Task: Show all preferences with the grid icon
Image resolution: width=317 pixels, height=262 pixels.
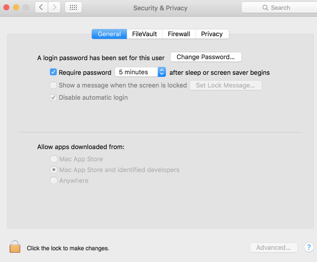Action: [73, 7]
